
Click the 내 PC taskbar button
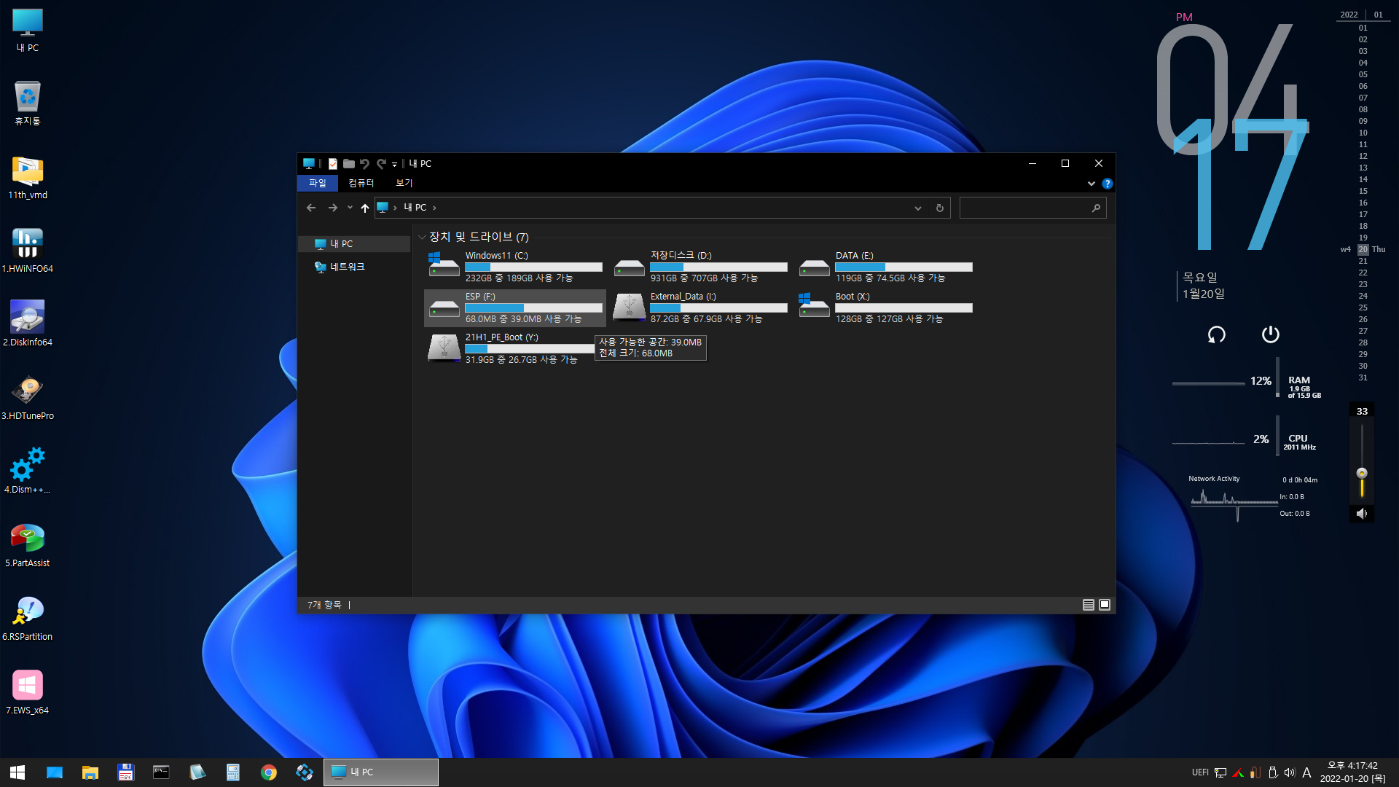pyautogui.click(x=381, y=772)
